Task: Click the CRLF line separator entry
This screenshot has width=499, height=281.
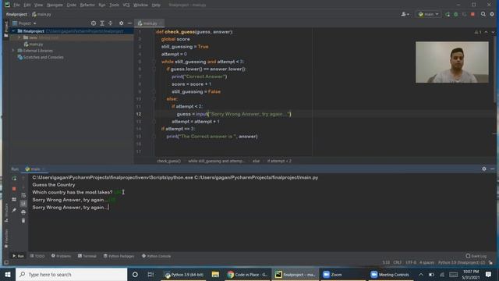Action: (397, 262)
